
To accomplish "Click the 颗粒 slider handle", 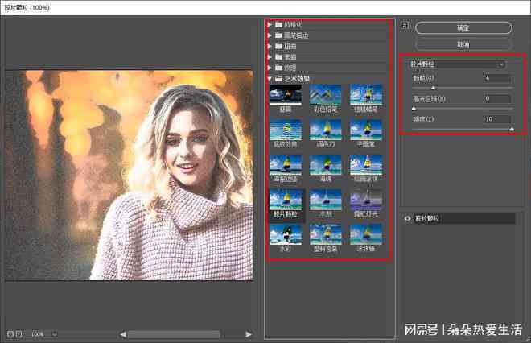I will tap(433, 88).
